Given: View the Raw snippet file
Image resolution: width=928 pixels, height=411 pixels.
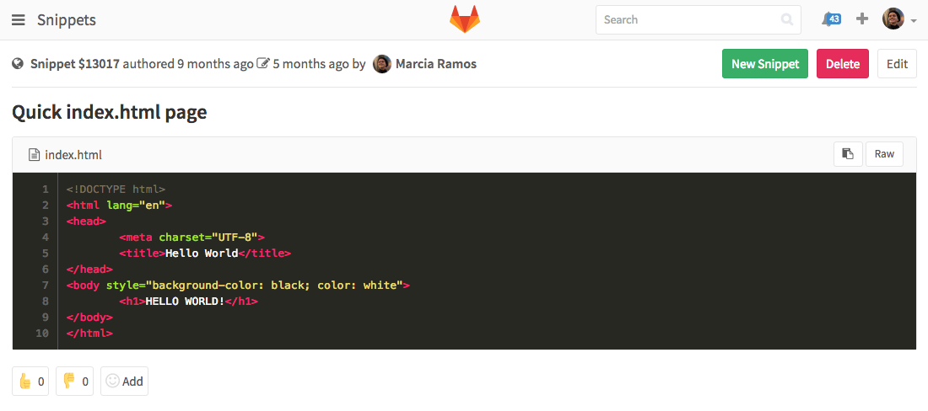Looking at the screenshot, I should [x=884, y=154].
